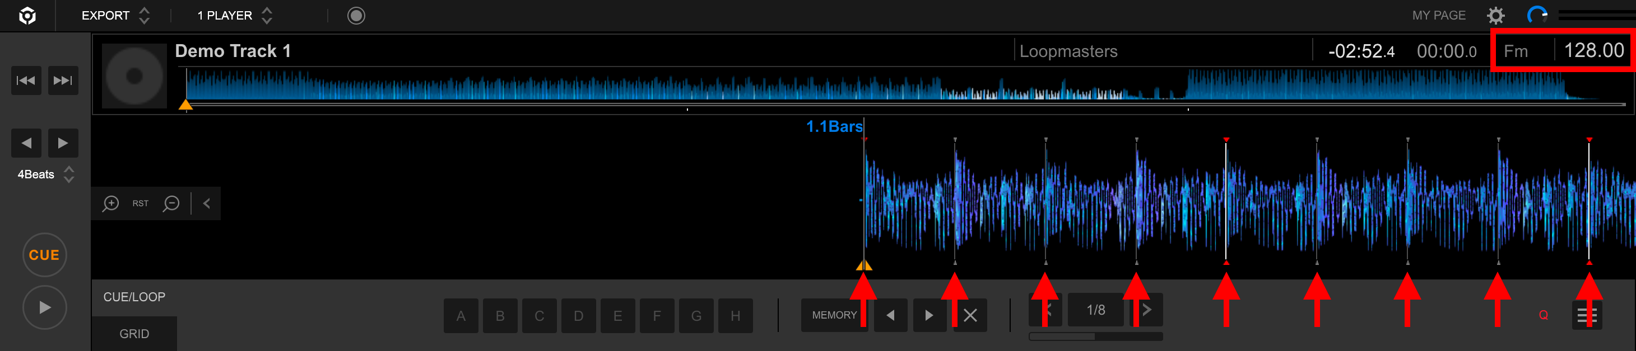Jump to previous track
This screenshot has width=1636, height=351.
[x=26, y=80]
